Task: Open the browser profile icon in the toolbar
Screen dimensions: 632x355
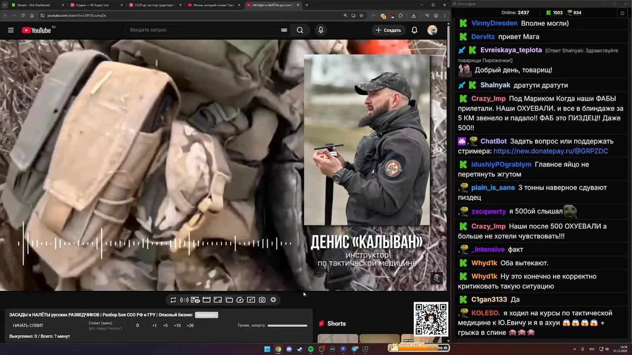Action: point(435,15)
